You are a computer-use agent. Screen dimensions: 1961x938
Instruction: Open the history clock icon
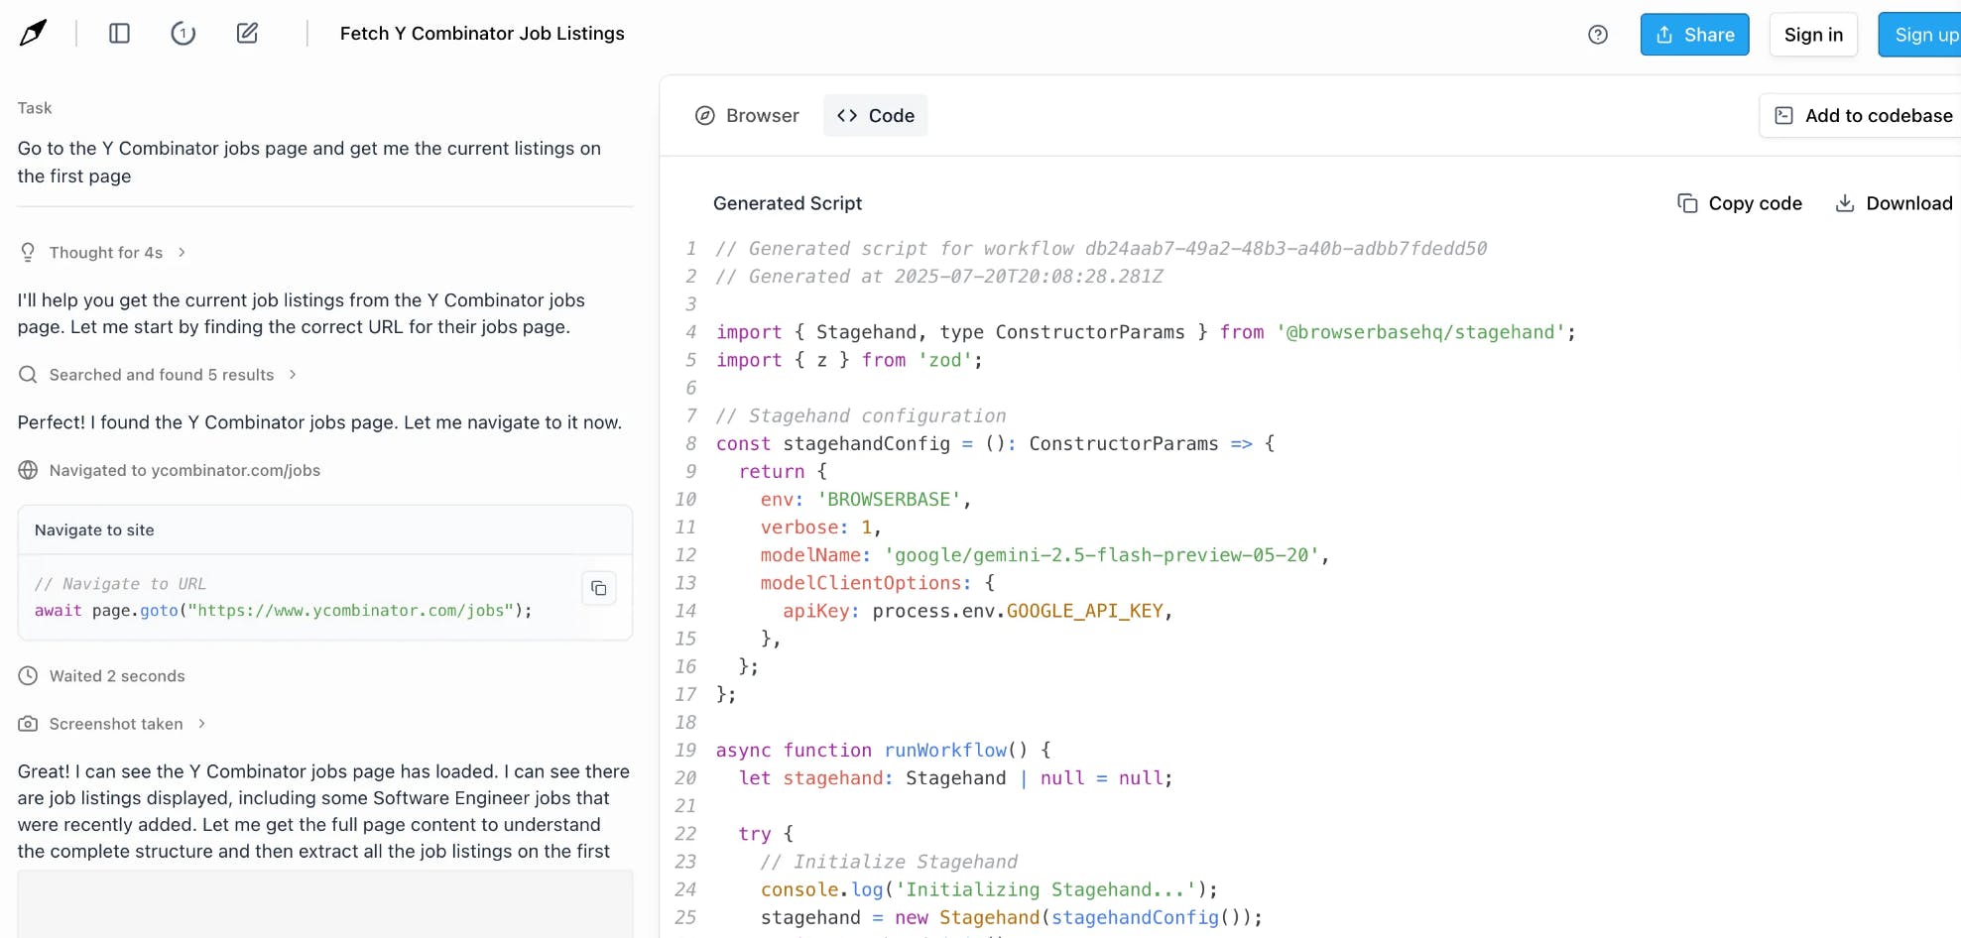coord(183,34)
